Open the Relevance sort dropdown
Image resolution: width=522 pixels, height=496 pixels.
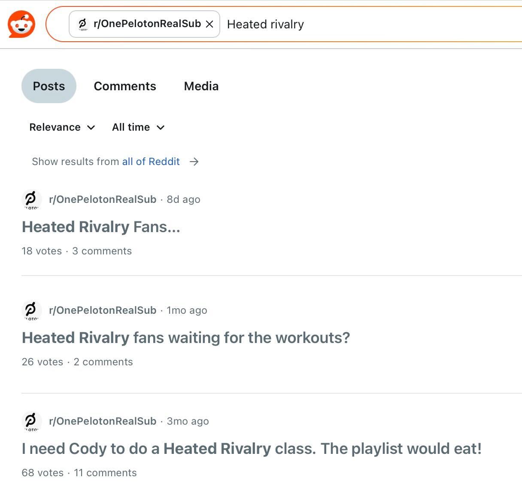[62, 127]
